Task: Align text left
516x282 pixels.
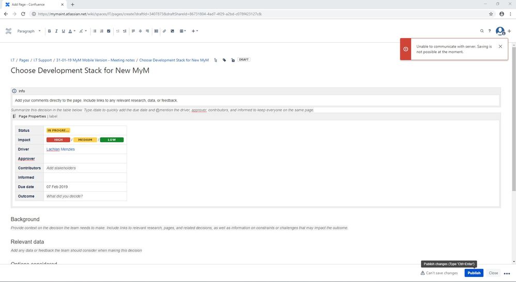Action: (133, 31)
